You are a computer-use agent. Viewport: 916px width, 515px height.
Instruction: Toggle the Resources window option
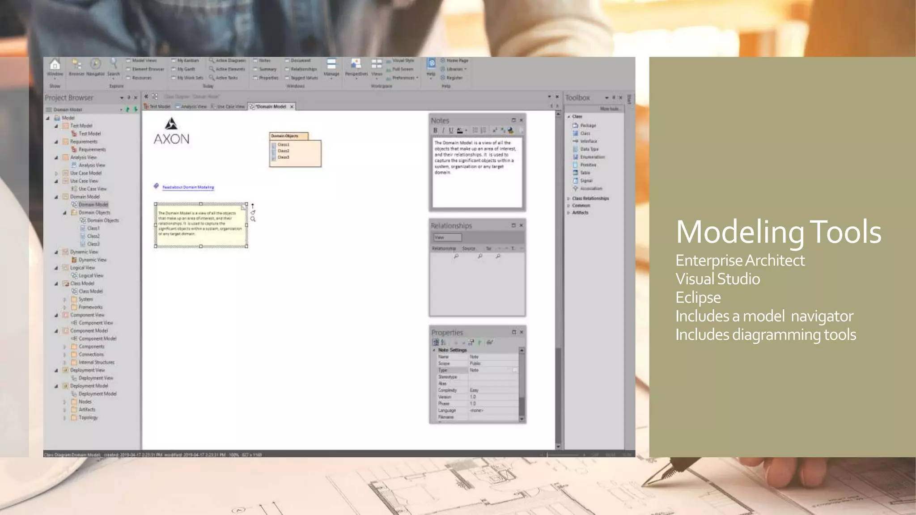pos(139,78)
